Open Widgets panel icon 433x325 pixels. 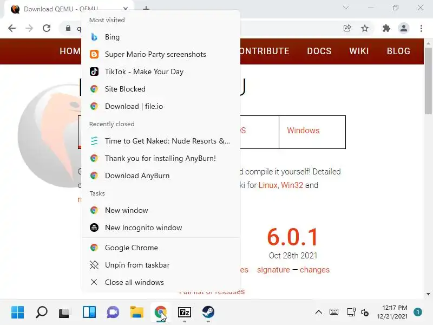tap(89, 313)
